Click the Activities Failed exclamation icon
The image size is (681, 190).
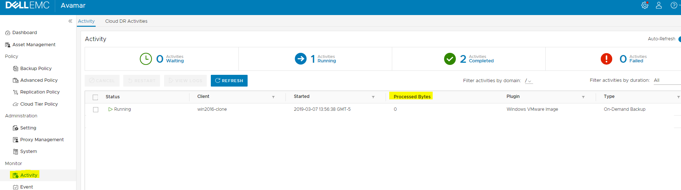coord(606,59)
